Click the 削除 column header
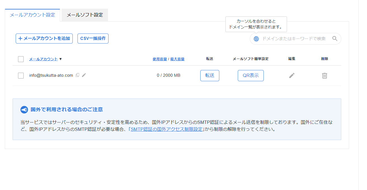The width and height of the screenshot is (367, 190). (324, 59)
